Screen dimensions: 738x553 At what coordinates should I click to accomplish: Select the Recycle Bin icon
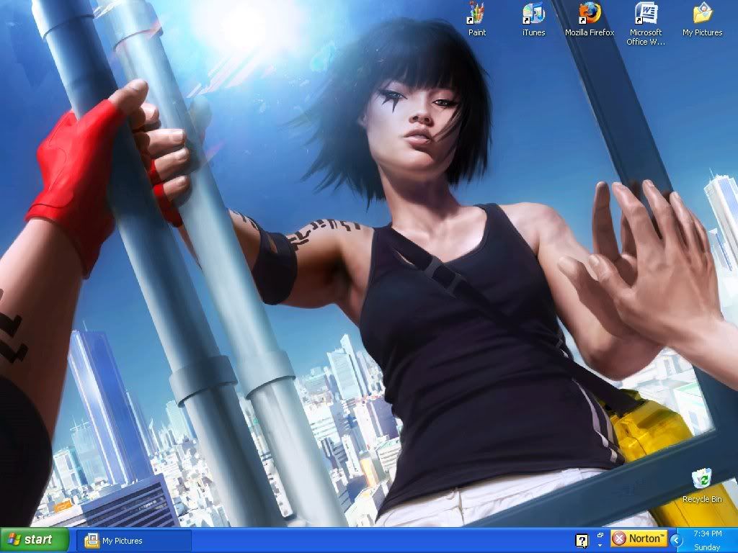tap(701, 479)
